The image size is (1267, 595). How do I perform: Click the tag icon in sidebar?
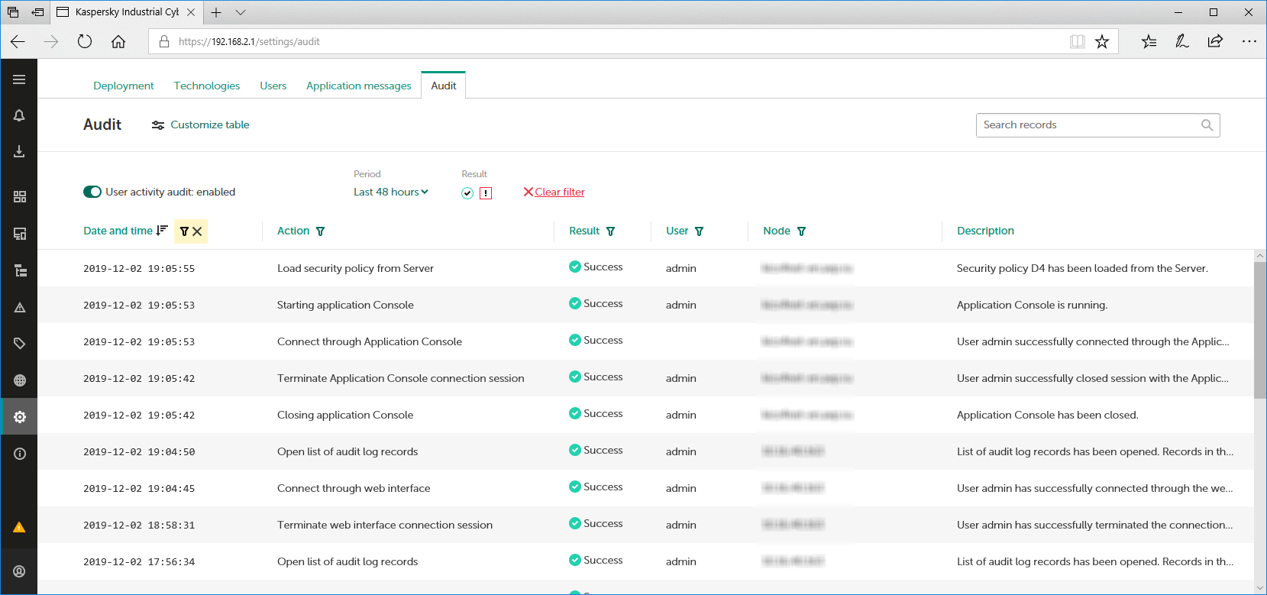point(19,344)
